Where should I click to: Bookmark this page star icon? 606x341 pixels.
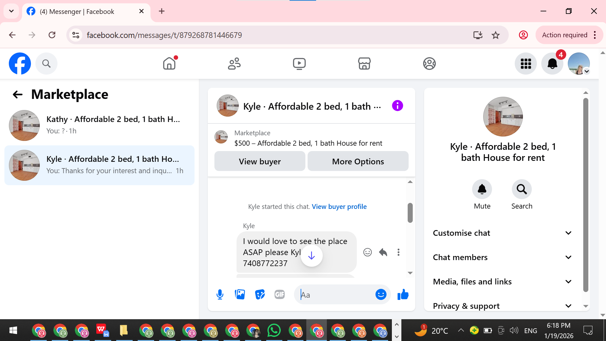[x=495, y=35]
